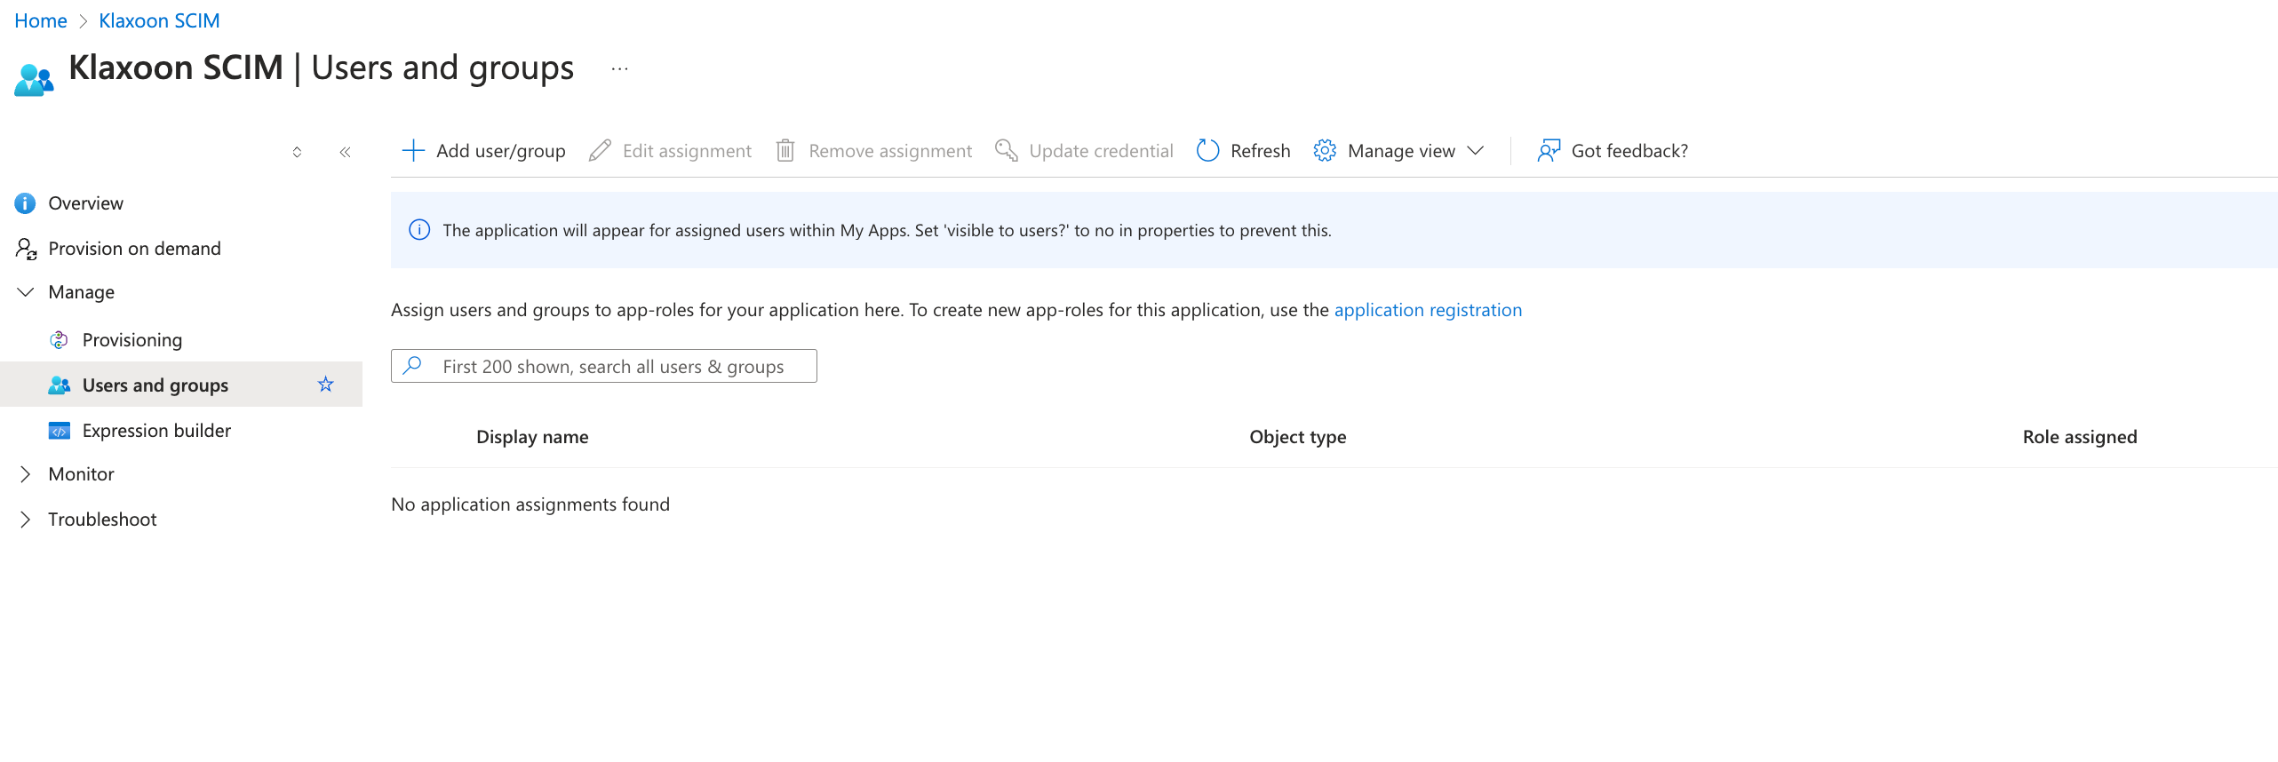Open Manage view dropdown arrow
This screenshot has width=2278, height=762.
(x=1476, y=151)
